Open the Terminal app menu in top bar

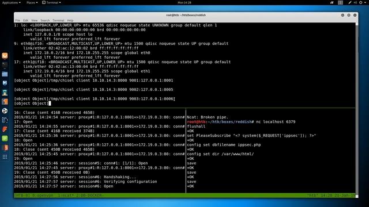pos(51,2)
